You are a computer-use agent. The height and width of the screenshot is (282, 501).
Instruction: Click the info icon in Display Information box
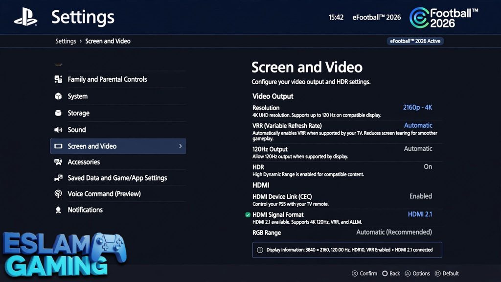[x=260, y=250]
